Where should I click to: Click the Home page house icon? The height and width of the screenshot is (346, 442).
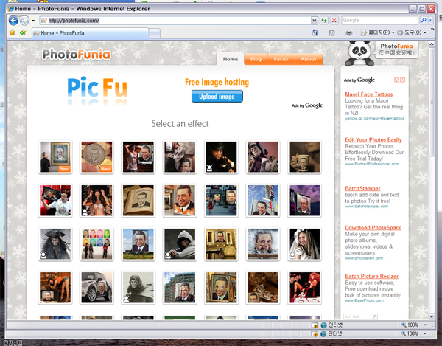coord(315,32)
